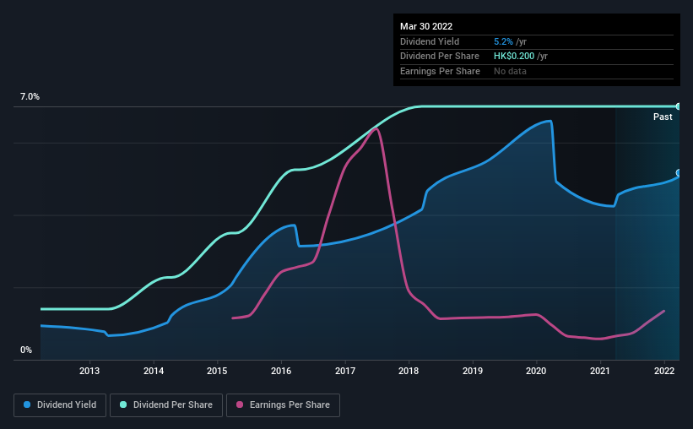The image size is (693, 429).
Task: Select the 2020 year on the x-axis
Action: (537, 370)
